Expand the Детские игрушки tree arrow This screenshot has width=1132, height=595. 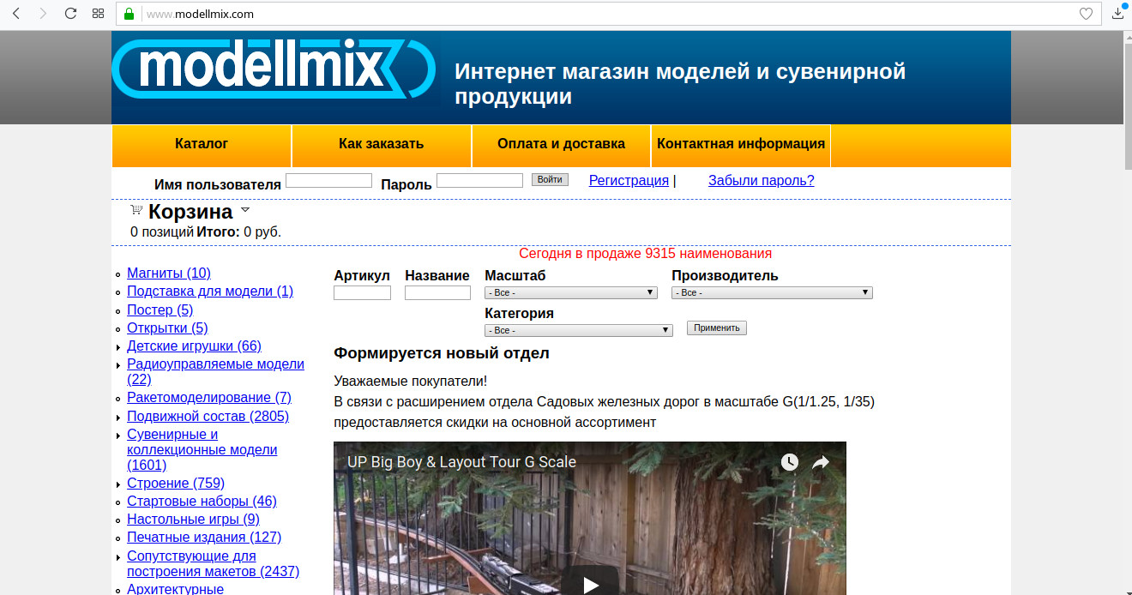(x=118, y=347)
